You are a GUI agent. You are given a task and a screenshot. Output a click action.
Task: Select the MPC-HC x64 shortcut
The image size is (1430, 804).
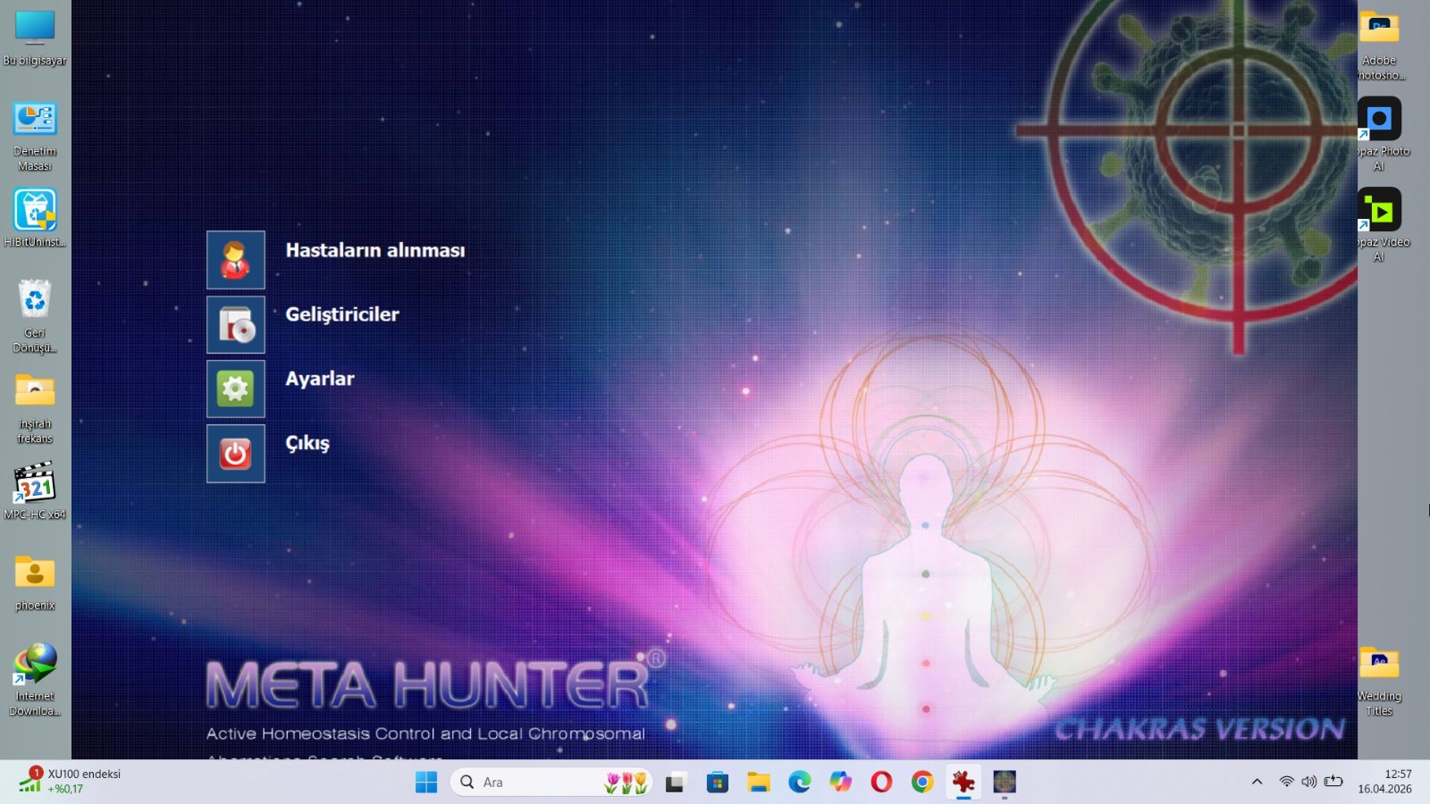click(x=35, y=490)
